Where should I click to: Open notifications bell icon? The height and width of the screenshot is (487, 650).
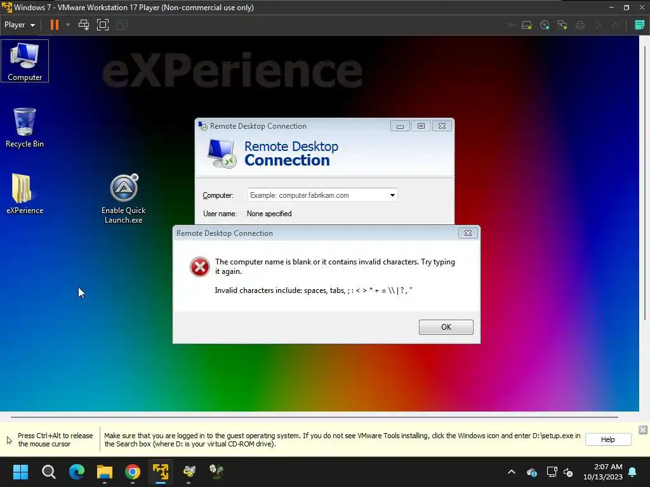coord(633,472)
